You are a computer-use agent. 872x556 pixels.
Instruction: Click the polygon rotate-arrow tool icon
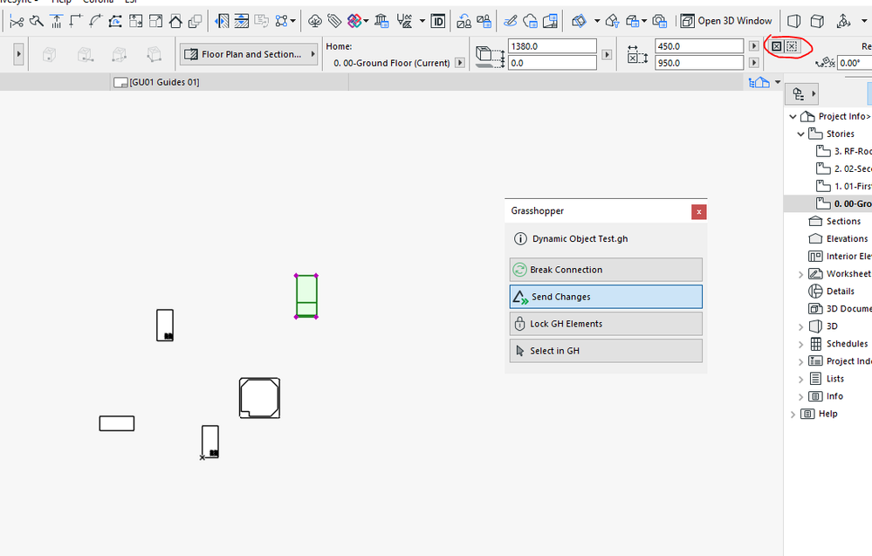(116, 22)
